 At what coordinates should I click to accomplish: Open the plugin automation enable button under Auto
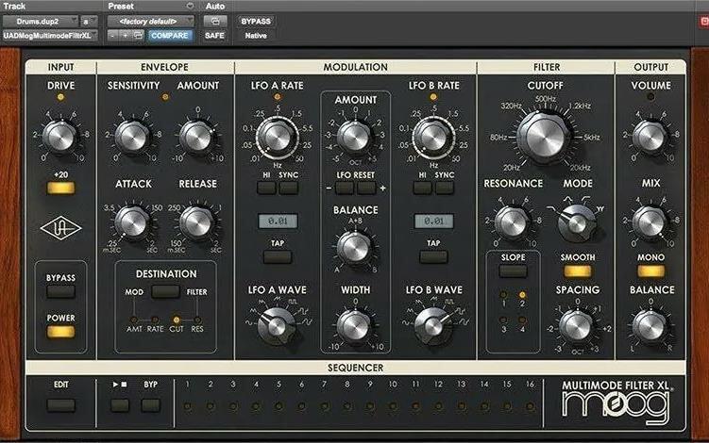[214, 22]
